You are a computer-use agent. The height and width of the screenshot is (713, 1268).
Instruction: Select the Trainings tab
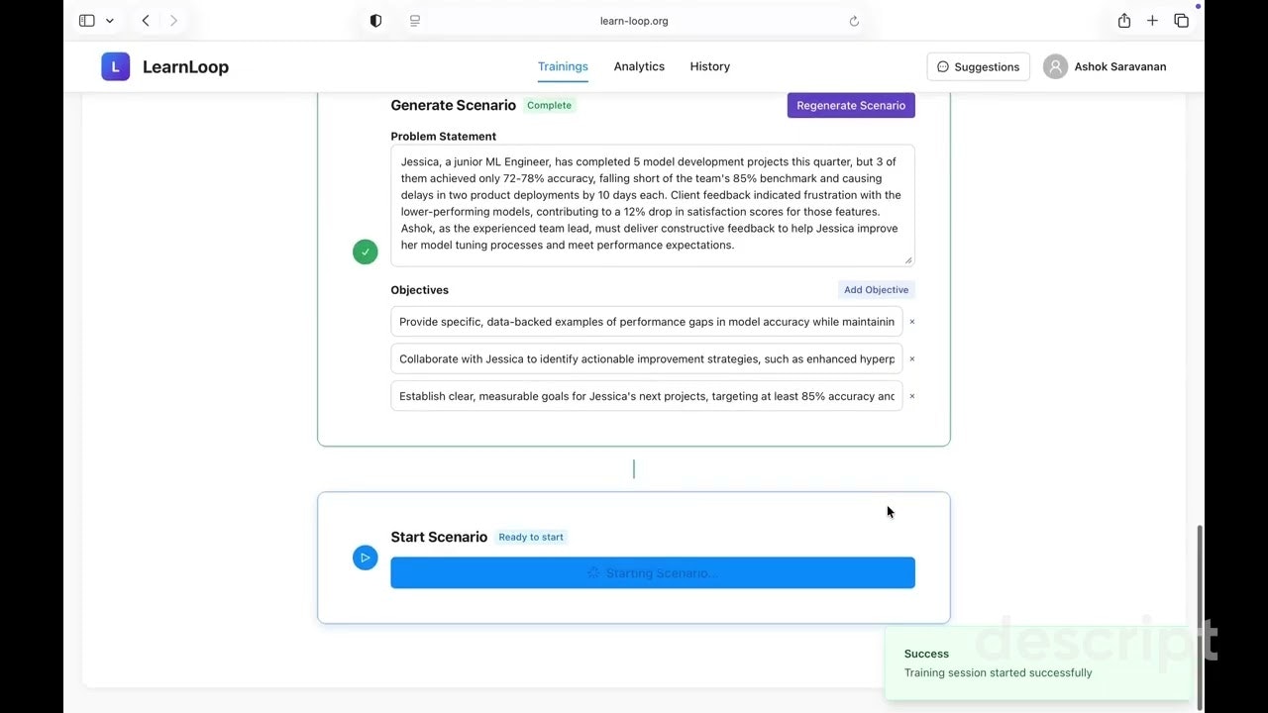tap(563, 66)
